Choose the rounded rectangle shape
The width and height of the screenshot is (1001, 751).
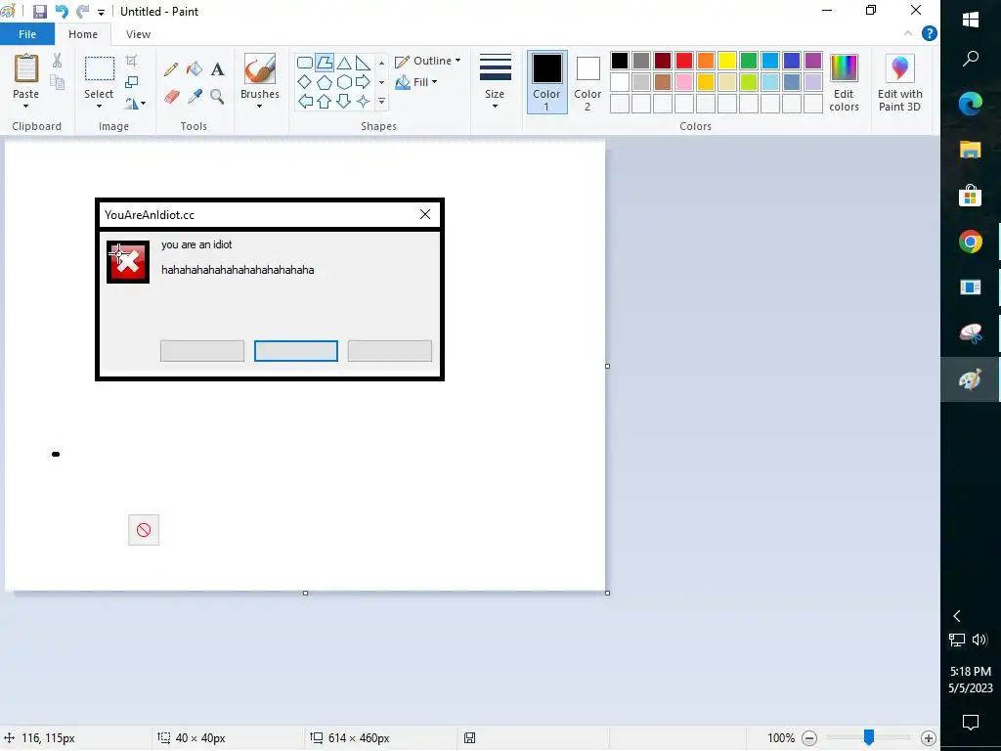tap(305, 63)
